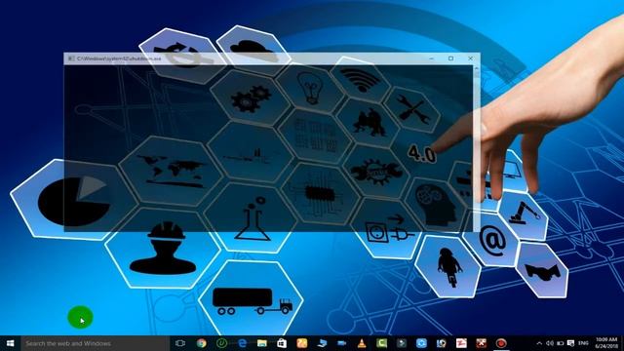This screenshot has height=351, width=624.
Task: Click the console window scroll-up arrow
Action: click(x=477, y=69)
